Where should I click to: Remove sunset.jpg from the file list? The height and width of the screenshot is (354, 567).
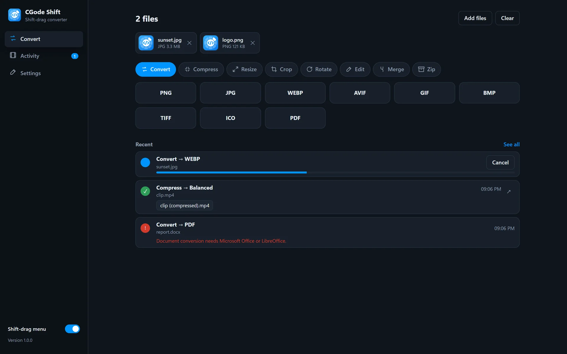click(x=189, y=43)
